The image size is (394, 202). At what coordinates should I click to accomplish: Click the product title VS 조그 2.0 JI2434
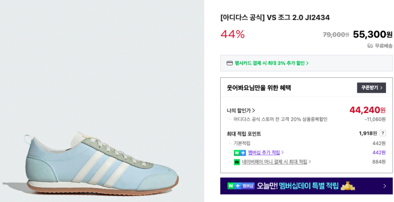pyautogui.click(x=275, y=18)
